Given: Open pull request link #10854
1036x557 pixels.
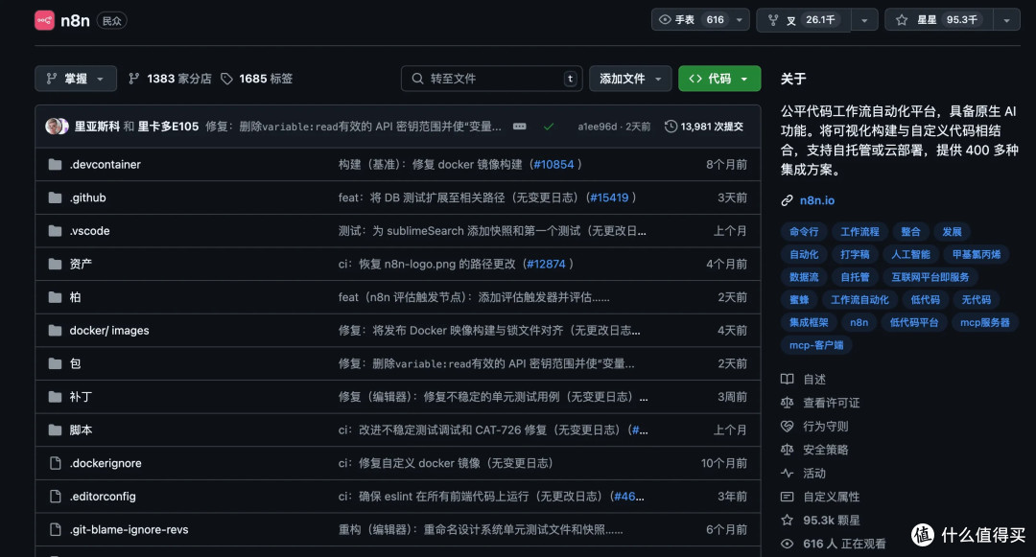Looking at the screenshot, I should (553, 164).
